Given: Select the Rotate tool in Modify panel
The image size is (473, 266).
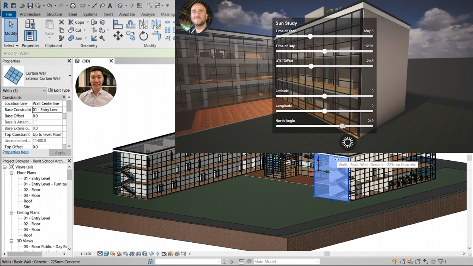Looking at the screenshot, I should [x=144, y=36].
